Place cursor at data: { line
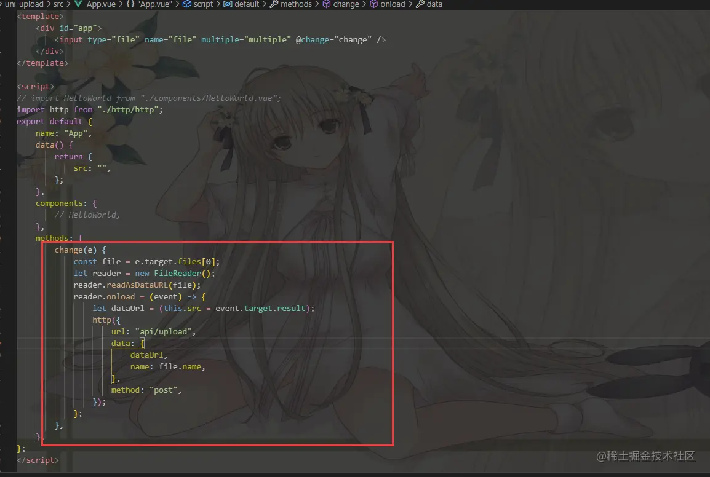 tap(128, 344)
